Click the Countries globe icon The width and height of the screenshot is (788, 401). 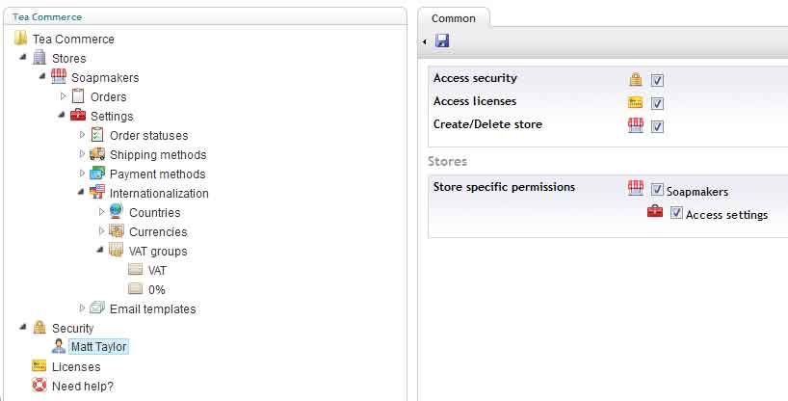pos(117,212)
